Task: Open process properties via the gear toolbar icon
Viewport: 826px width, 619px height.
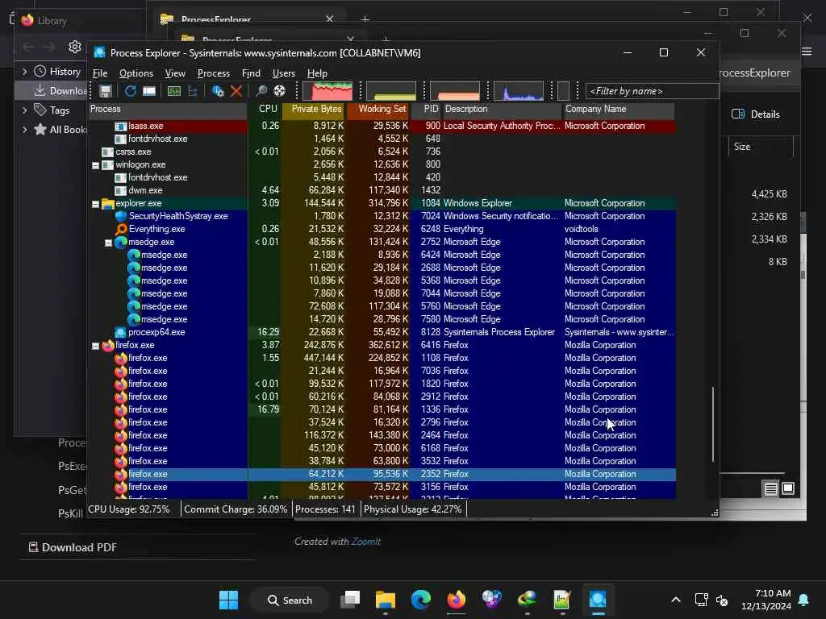Action: 218,91
